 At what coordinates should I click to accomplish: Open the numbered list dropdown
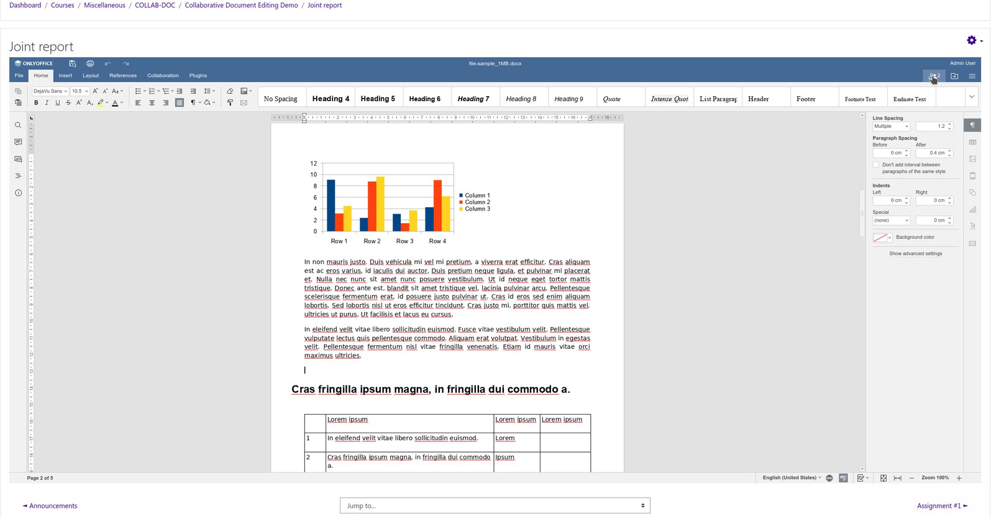154,91
